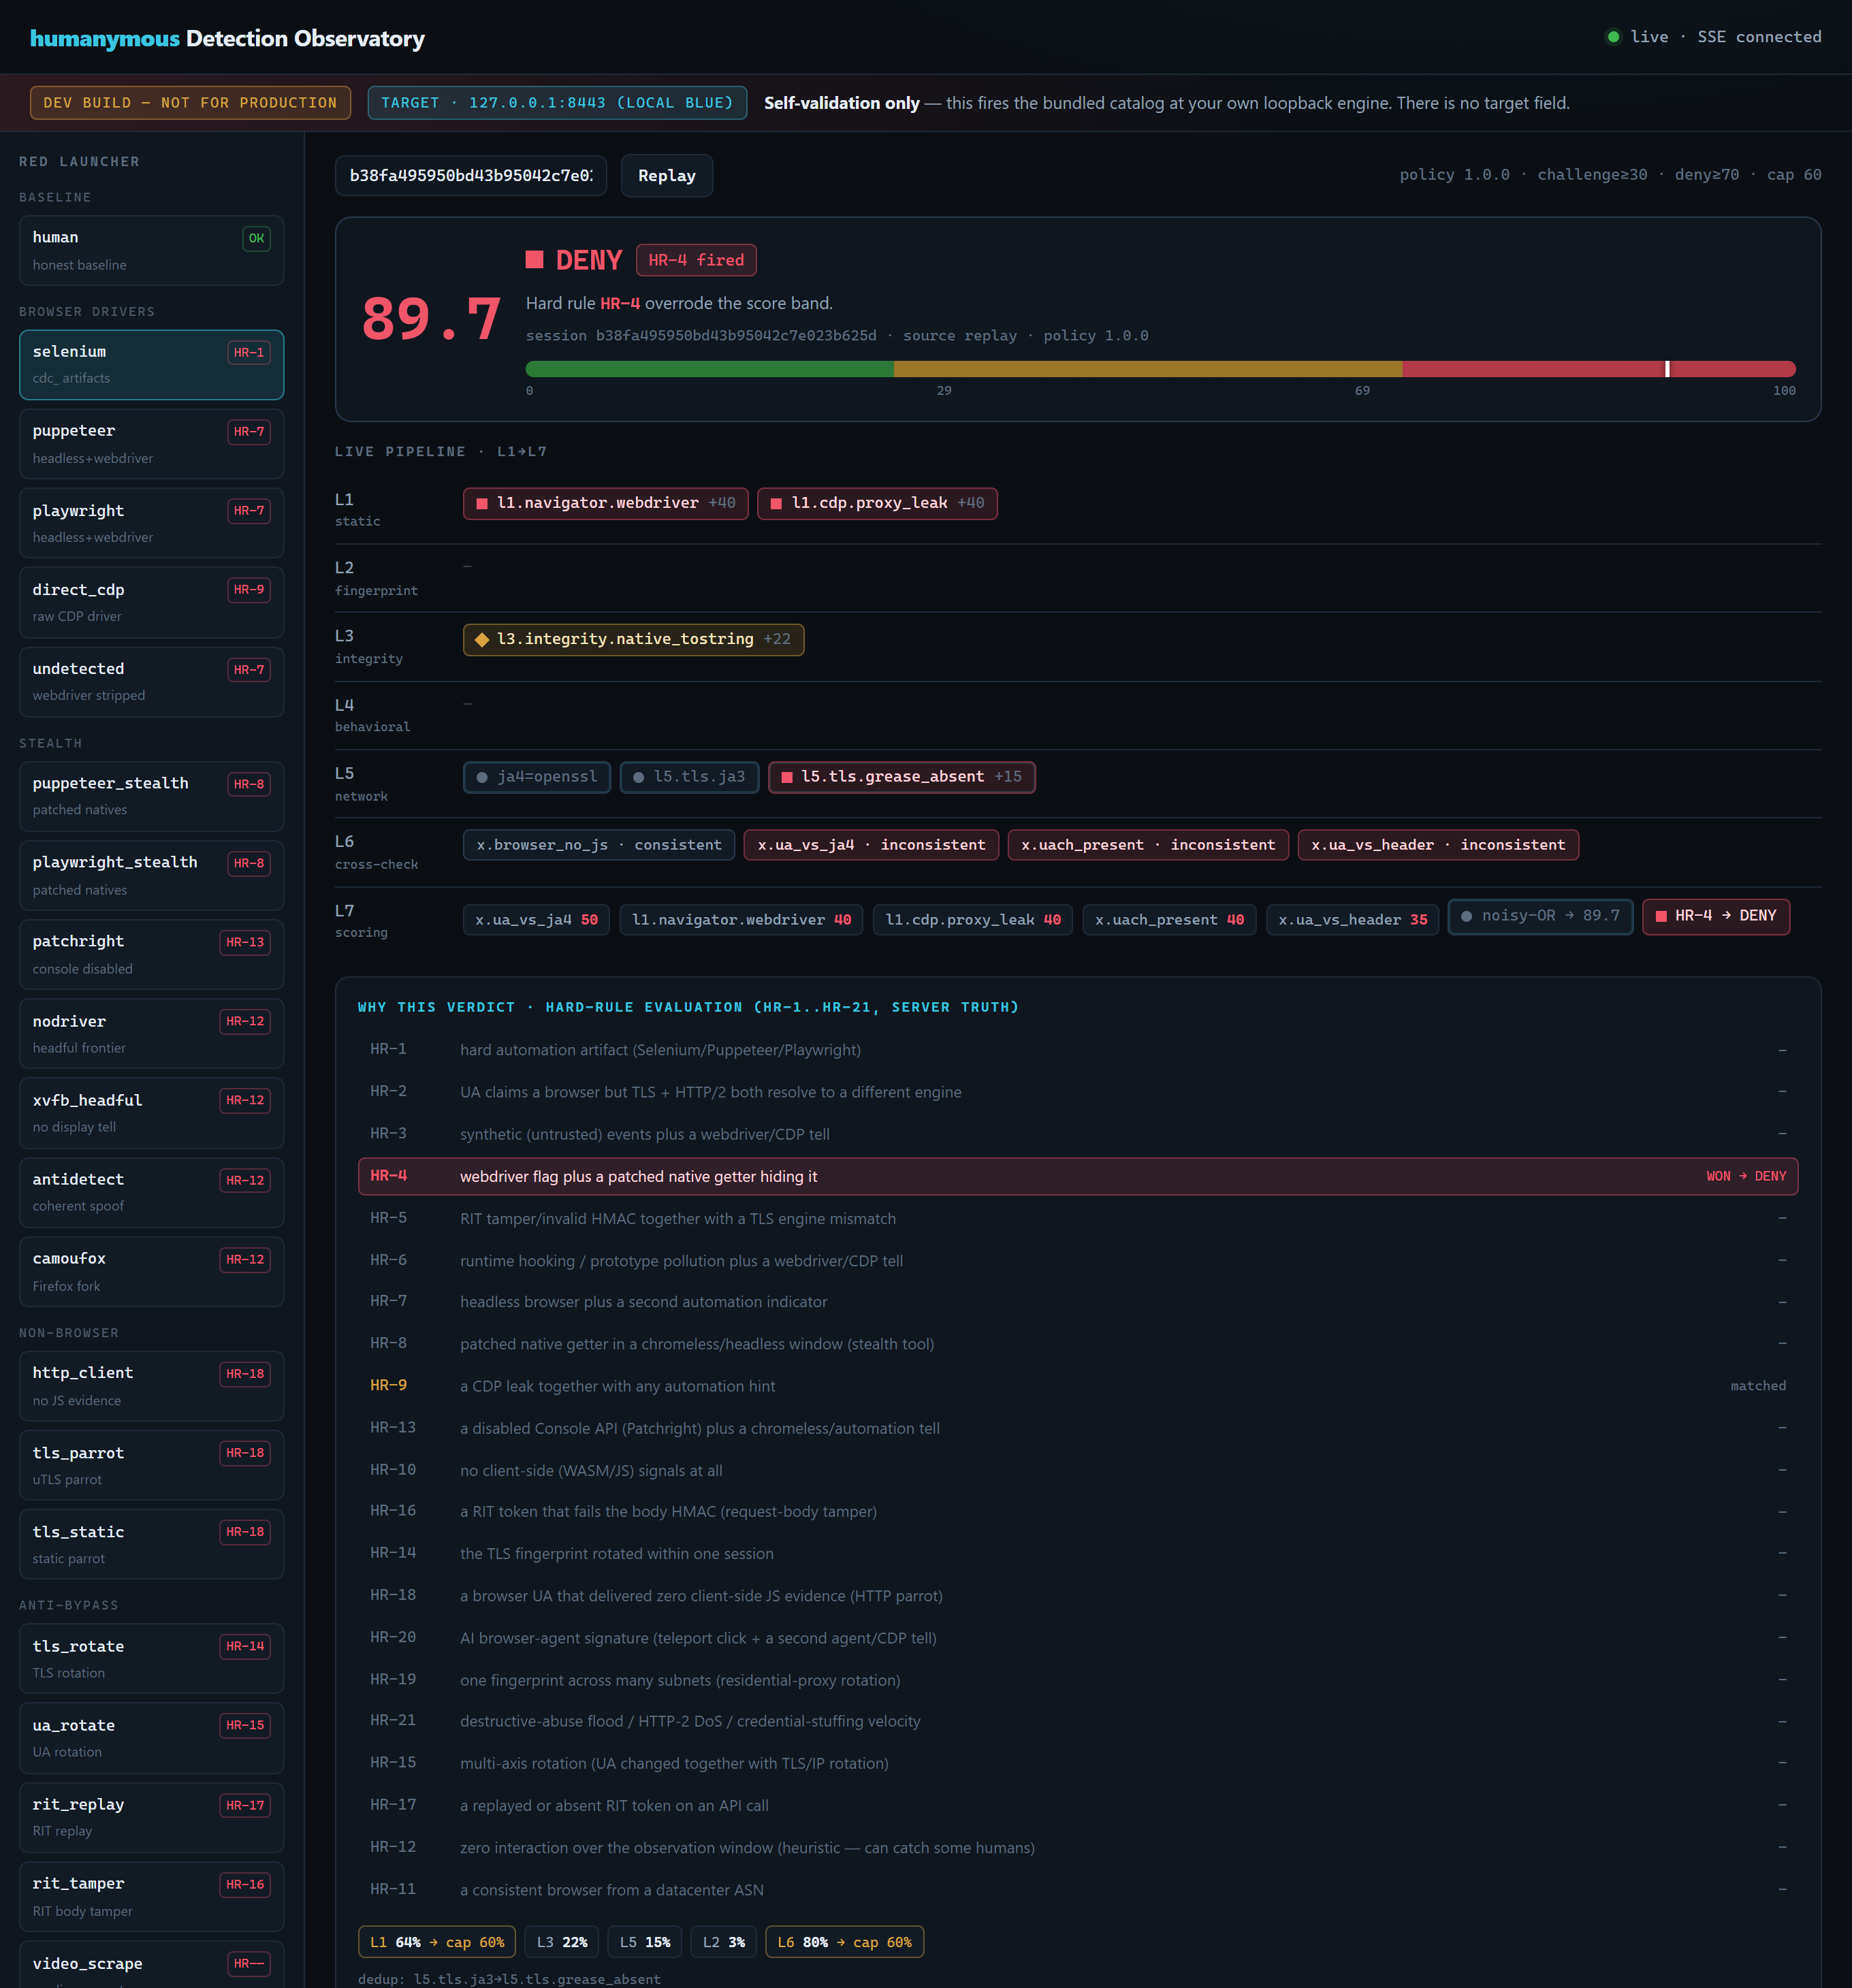The image size is (1852, 1988).
Task: Select the video_scrape scenario card
Action: [x=151, y=1965]
